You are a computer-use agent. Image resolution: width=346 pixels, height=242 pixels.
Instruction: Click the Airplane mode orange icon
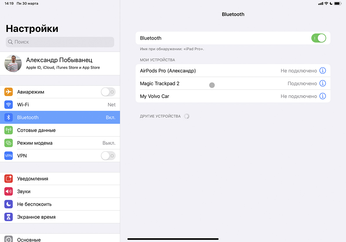tap(9, 92)
